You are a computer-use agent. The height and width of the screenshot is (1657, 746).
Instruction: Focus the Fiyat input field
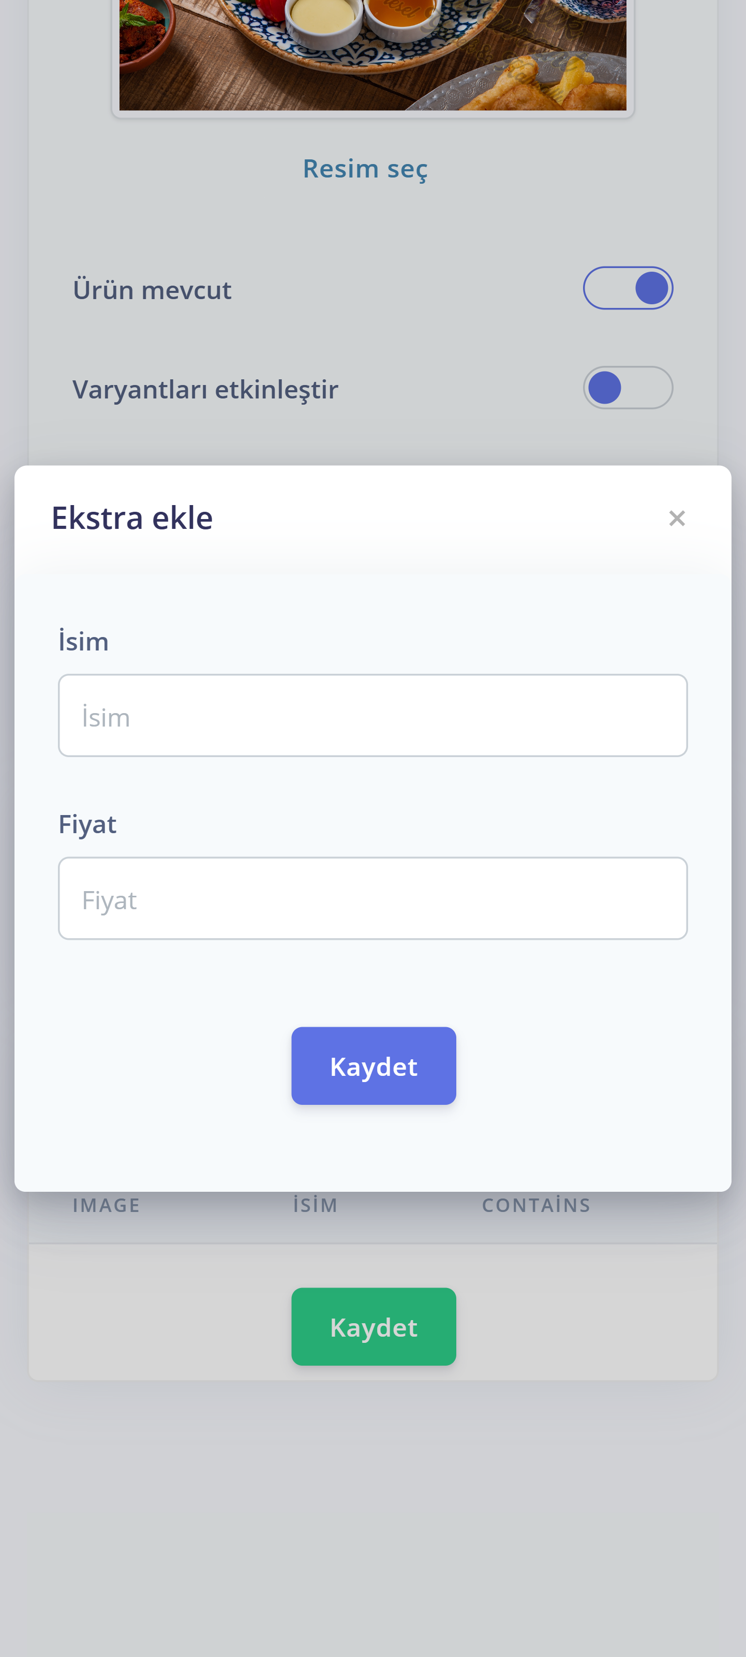click(373, 898)
